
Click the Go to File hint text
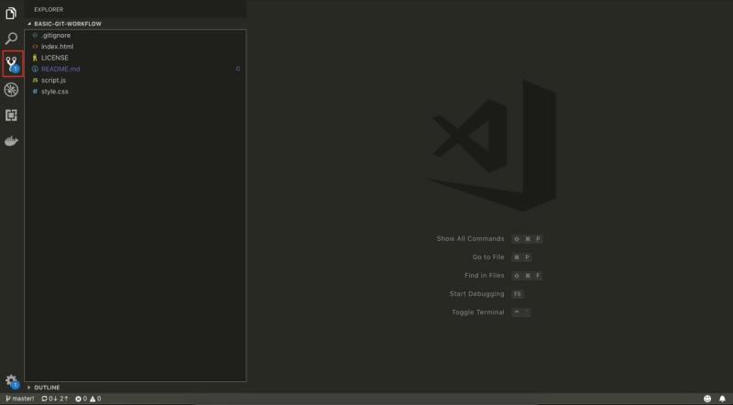(488, 257)
